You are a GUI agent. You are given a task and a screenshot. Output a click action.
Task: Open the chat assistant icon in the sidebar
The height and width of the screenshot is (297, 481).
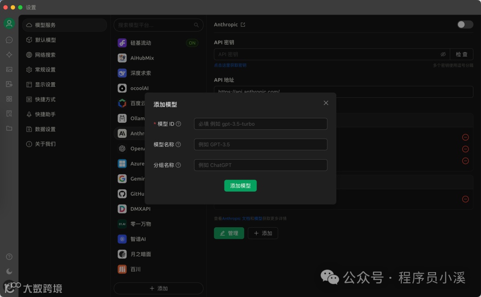[x=9, y=40]
